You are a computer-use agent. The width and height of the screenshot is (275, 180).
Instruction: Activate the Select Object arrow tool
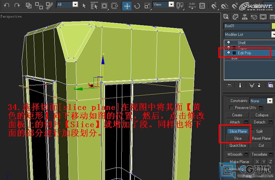click(84, 6)
